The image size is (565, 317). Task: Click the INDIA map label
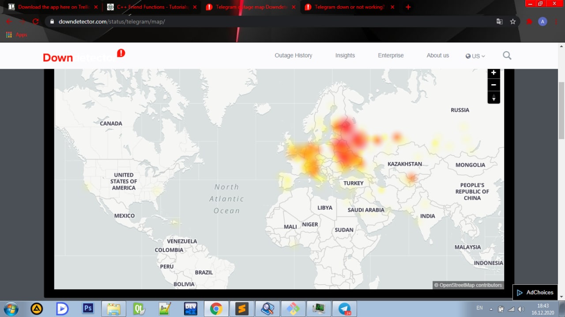tap(428, 216)
